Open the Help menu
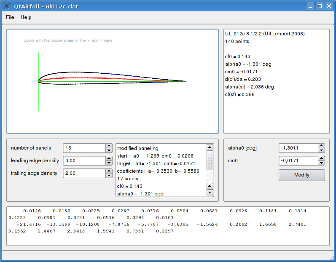The width and height of the screenshot is (336, 262). (26, 17)
